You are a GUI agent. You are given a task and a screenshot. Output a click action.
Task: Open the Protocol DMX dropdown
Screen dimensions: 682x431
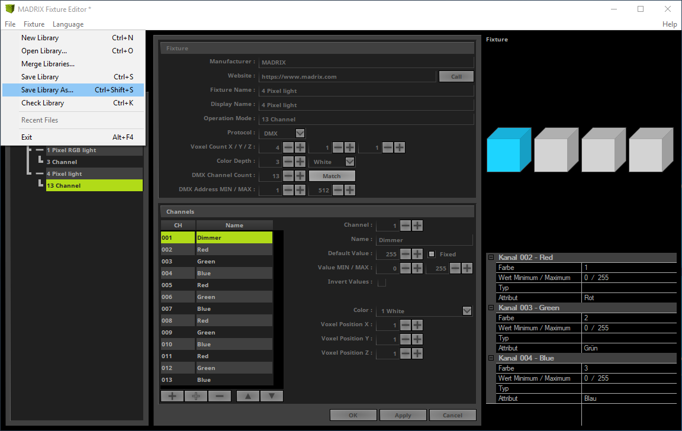[300, 133]
